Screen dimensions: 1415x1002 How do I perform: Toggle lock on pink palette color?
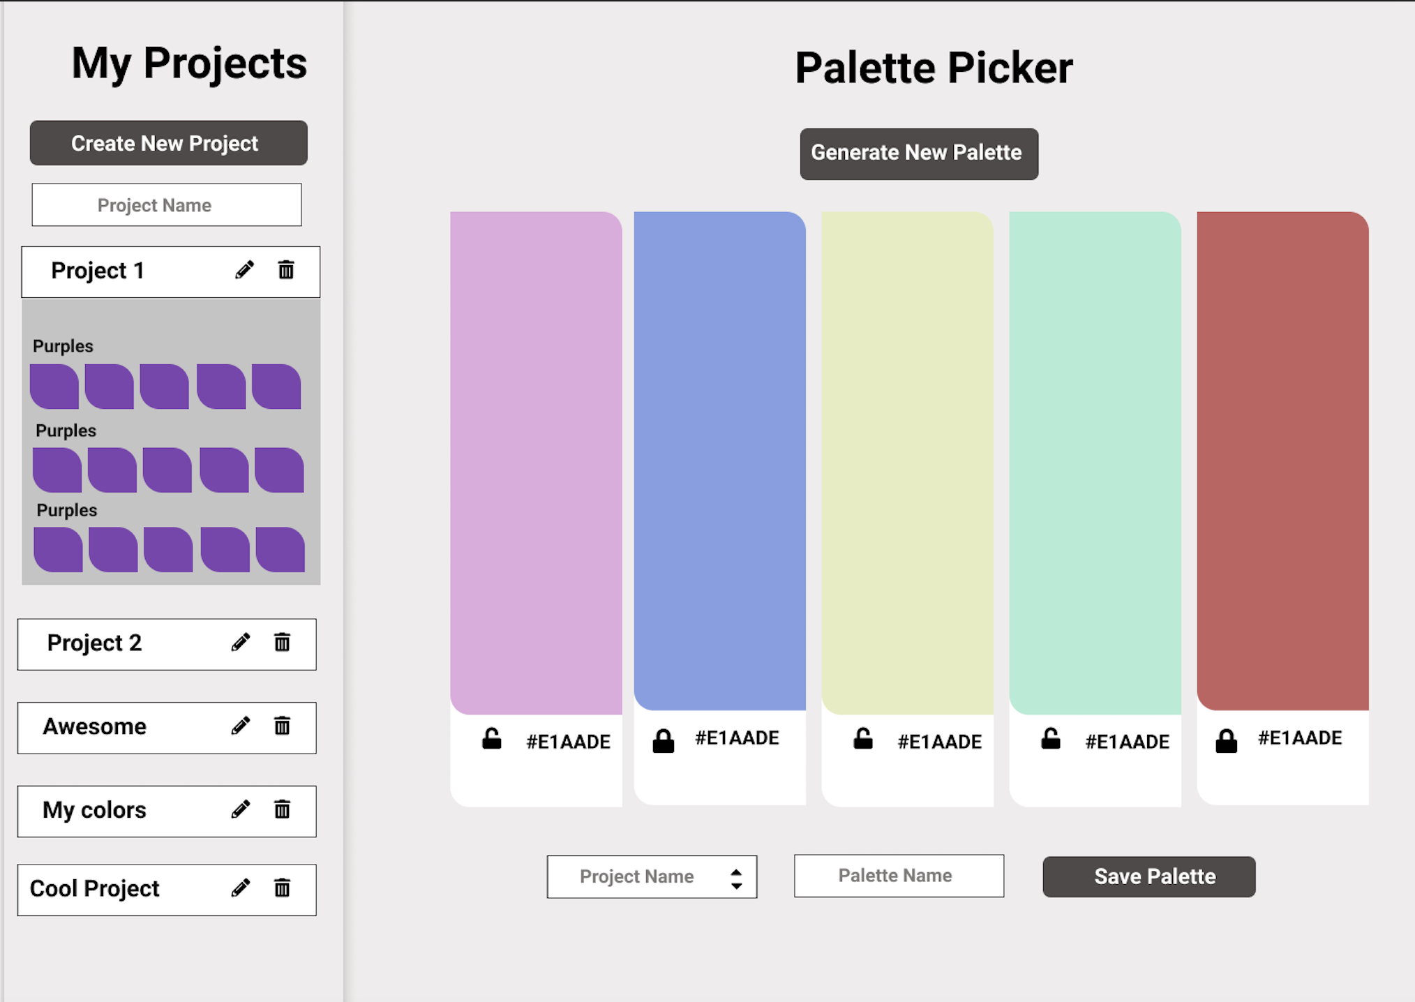pyautogui.click(x=492, y=739)
